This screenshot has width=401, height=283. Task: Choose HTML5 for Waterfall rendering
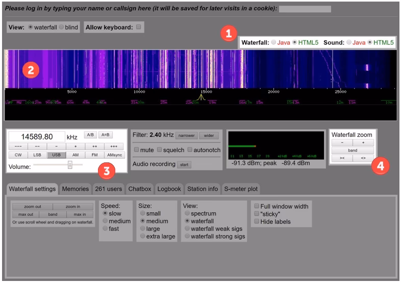coord(294,42)
